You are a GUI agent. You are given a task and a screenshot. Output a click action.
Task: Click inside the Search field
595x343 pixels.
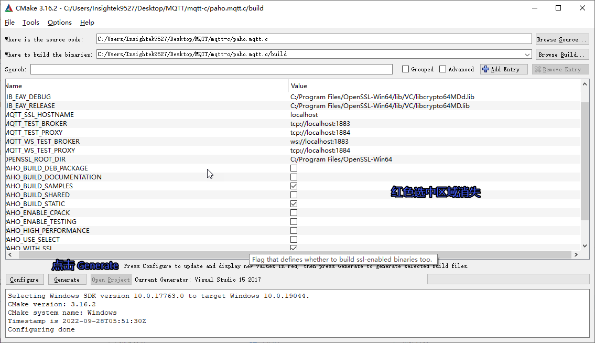click(211, 69)
